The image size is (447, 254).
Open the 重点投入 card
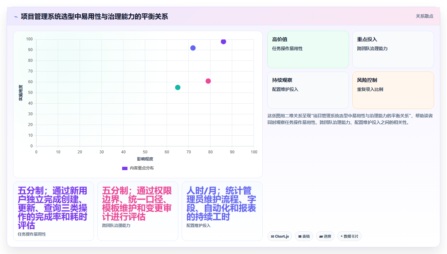393,49
